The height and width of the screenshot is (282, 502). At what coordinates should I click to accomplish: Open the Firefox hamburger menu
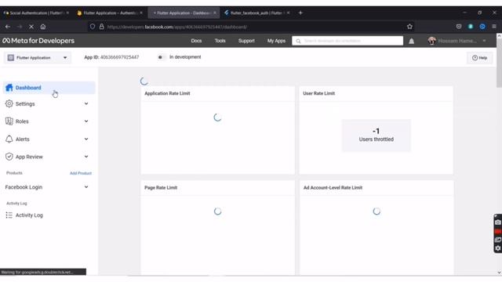(494, 27)
